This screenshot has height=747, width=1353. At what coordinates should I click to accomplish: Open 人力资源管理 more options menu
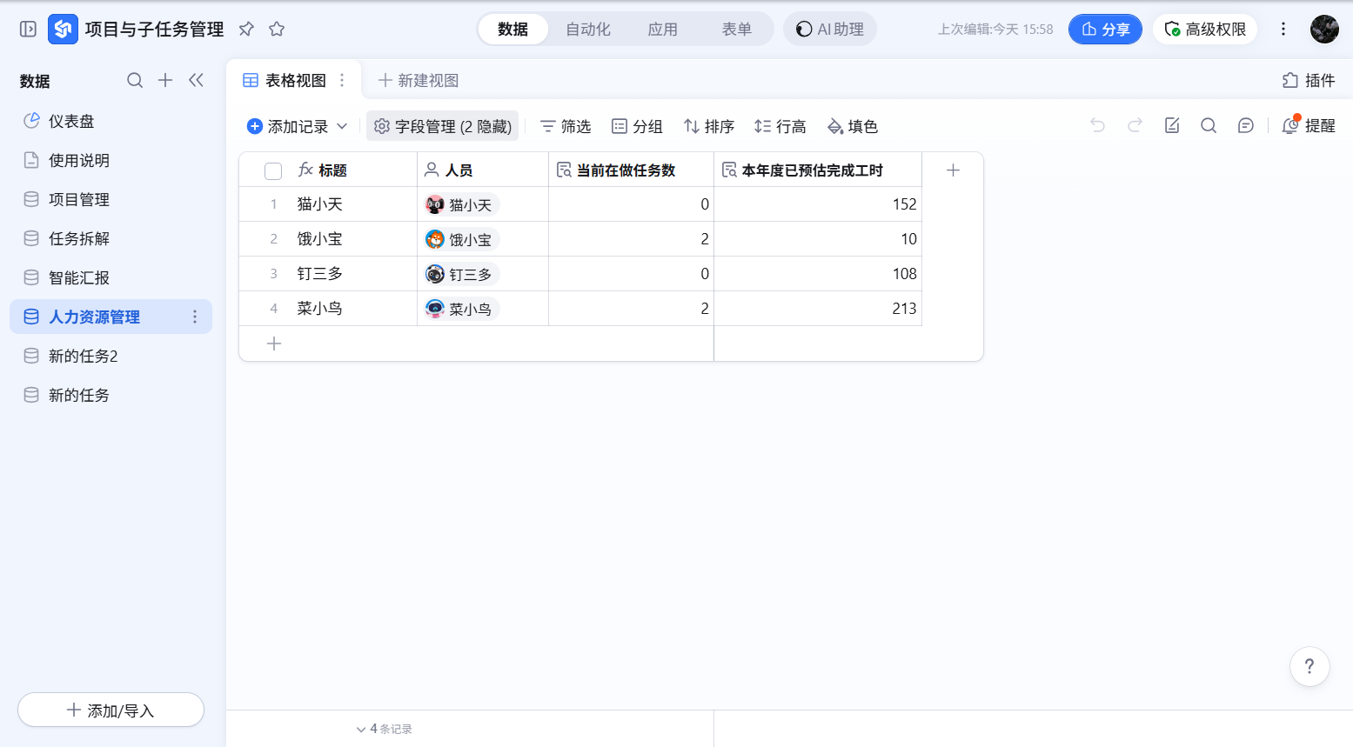coord(195,317)
